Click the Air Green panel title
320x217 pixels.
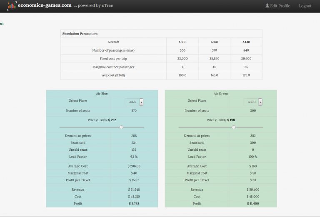[221, 94]
